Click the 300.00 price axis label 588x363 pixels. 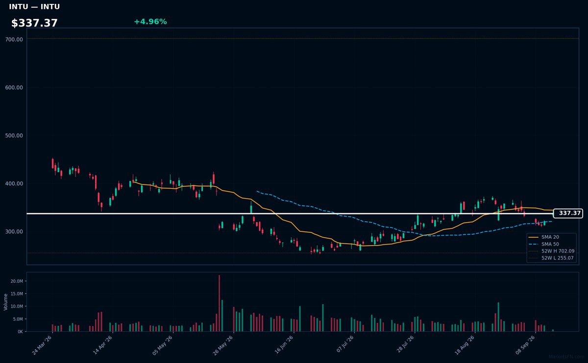[15, 231]
